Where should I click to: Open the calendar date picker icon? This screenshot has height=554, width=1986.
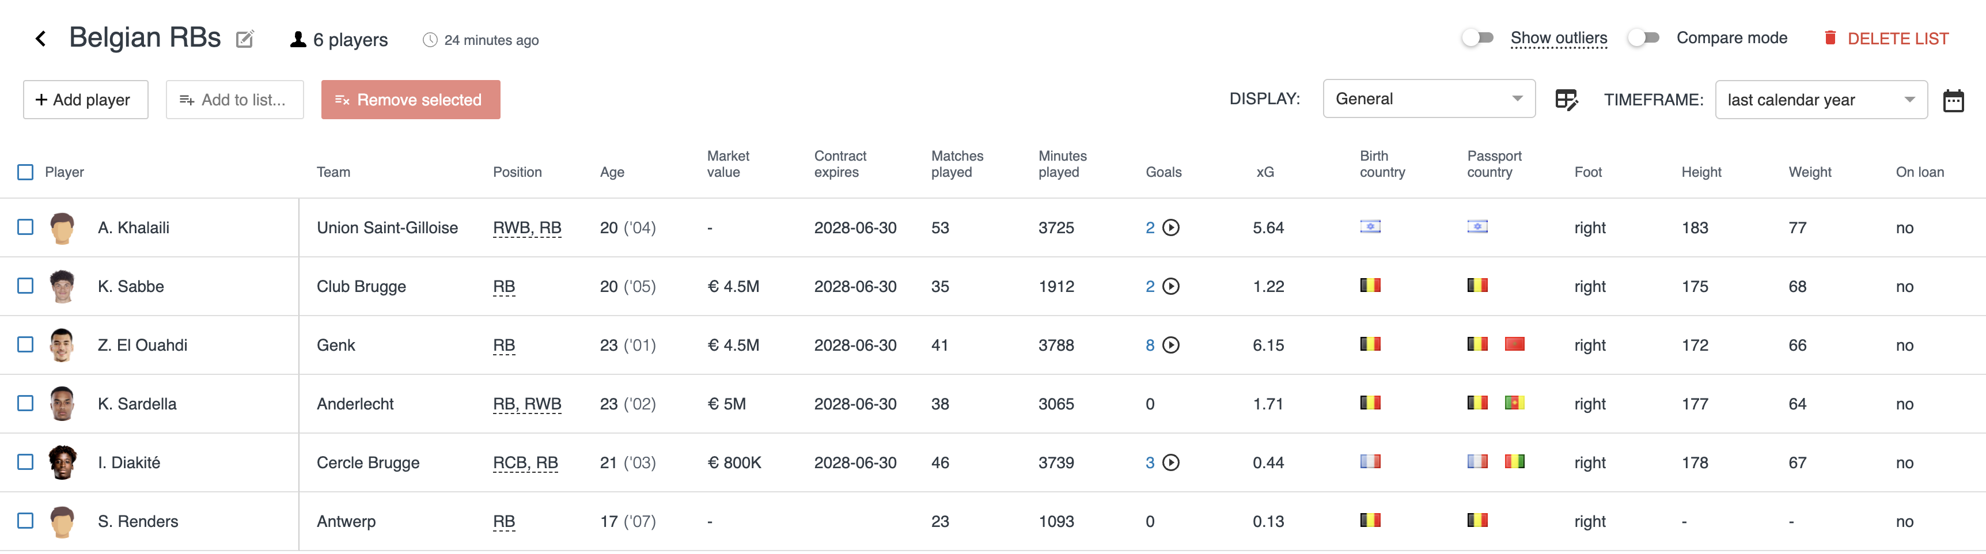[1953, 100]
